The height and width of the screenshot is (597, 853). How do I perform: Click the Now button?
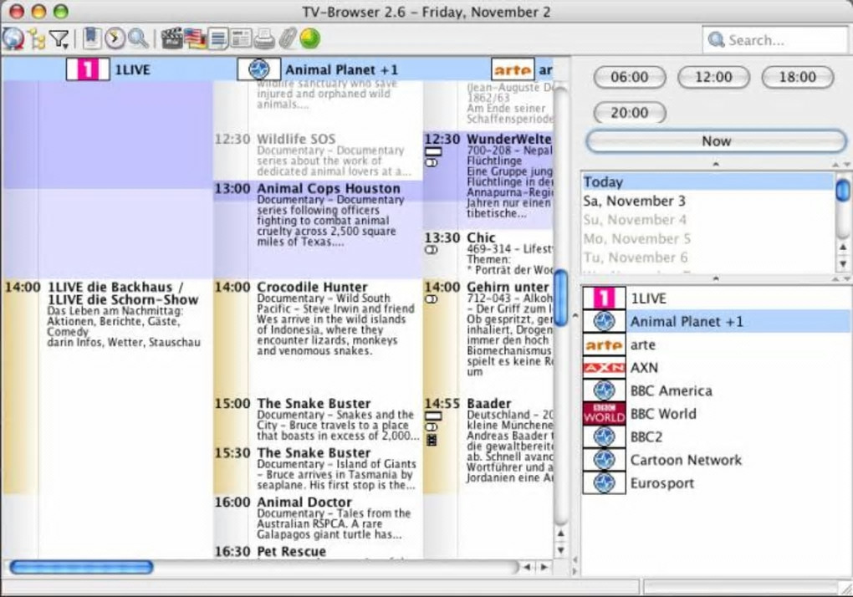(716, 140)
